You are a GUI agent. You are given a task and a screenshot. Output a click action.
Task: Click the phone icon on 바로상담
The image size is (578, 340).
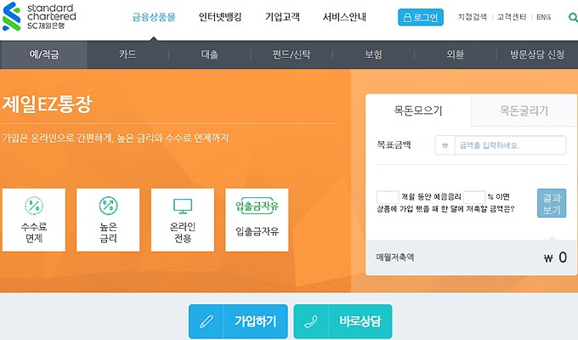pyautogui.click(x=311, y=321)
